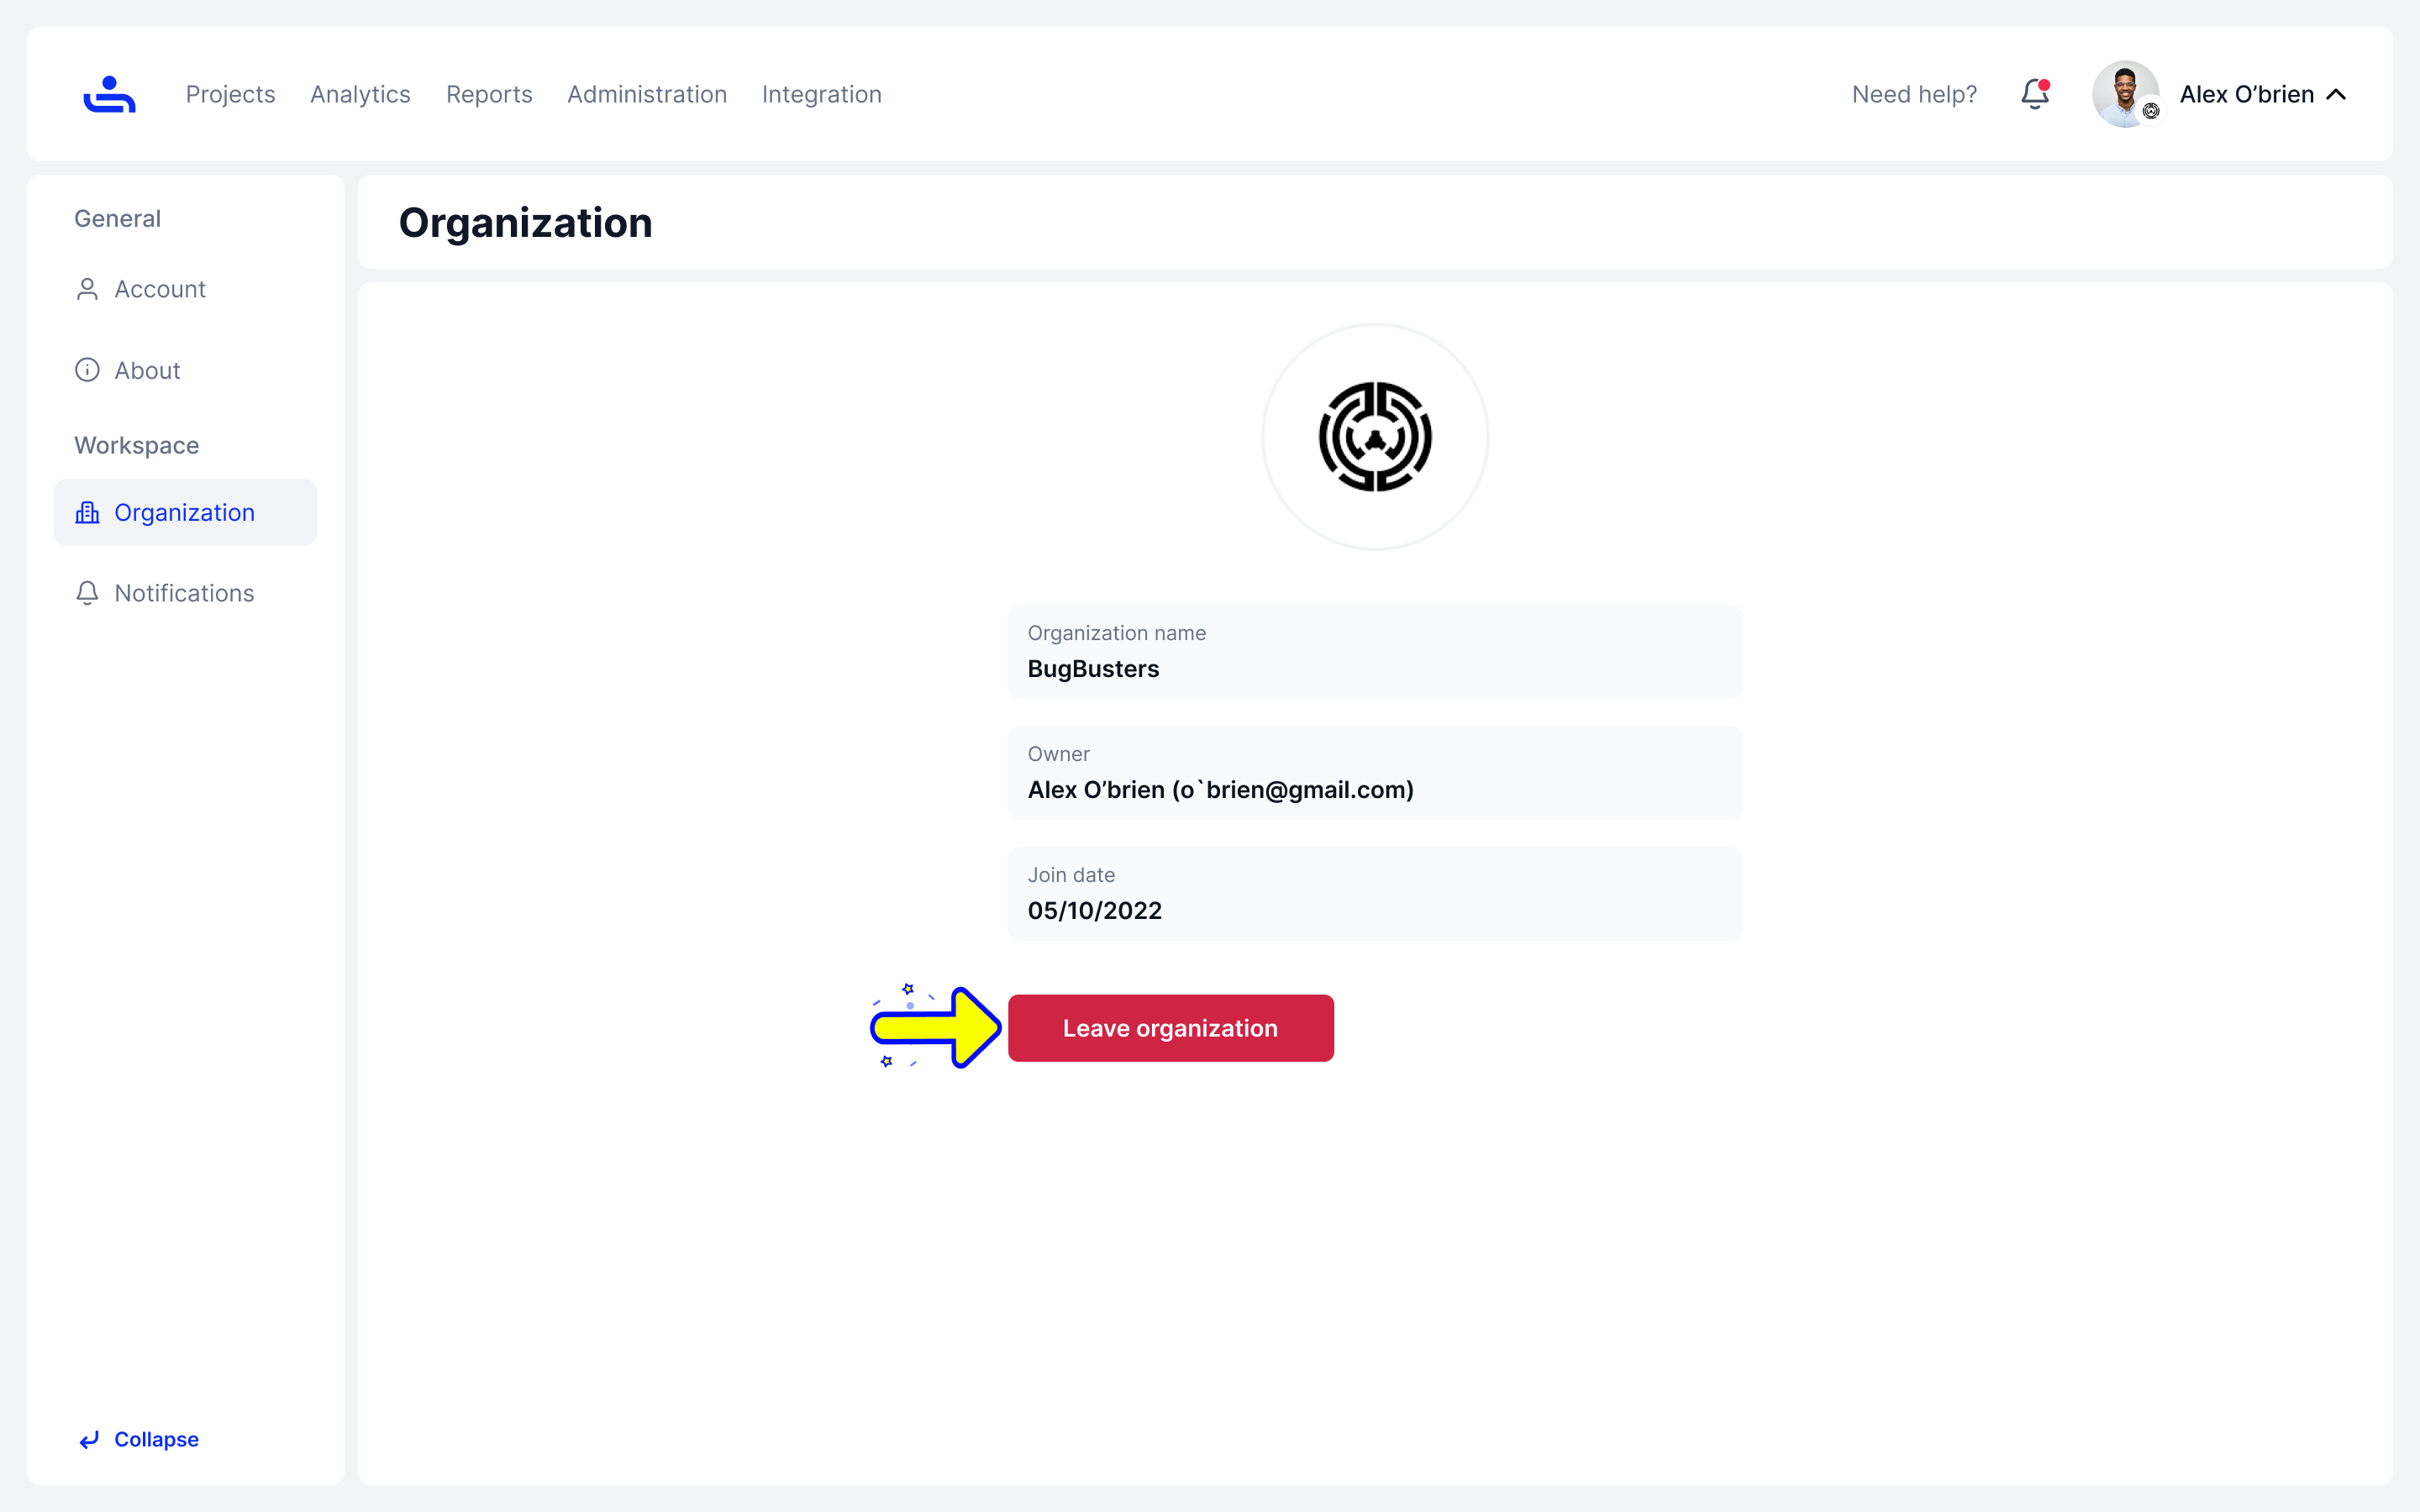Click the sidebar Notifications bell icon
Viewport: 2420px width, 1512px height.
pos(87,593)
